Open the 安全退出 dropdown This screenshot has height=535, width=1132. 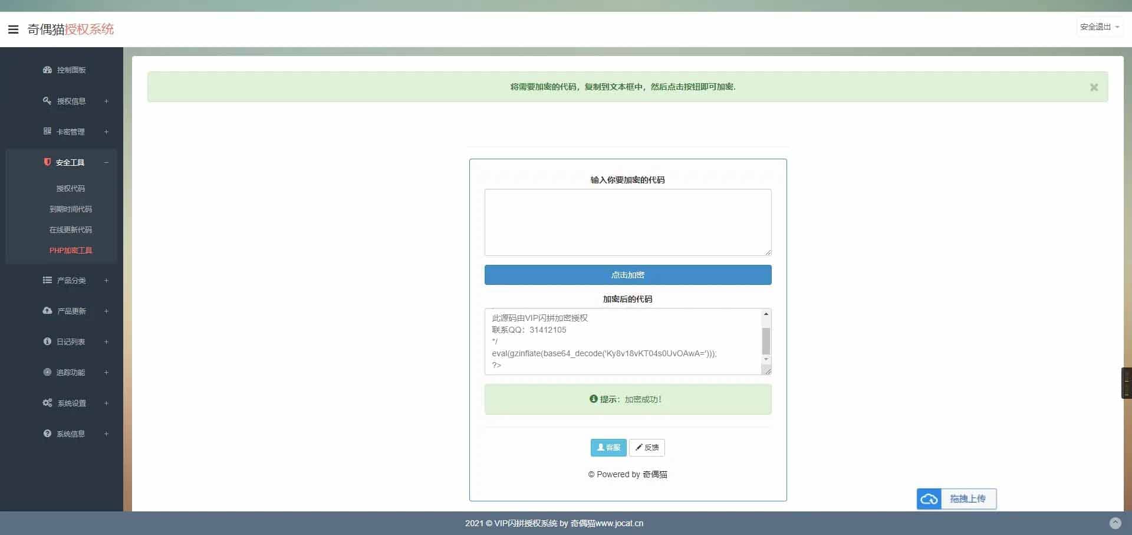(1099, 27)
